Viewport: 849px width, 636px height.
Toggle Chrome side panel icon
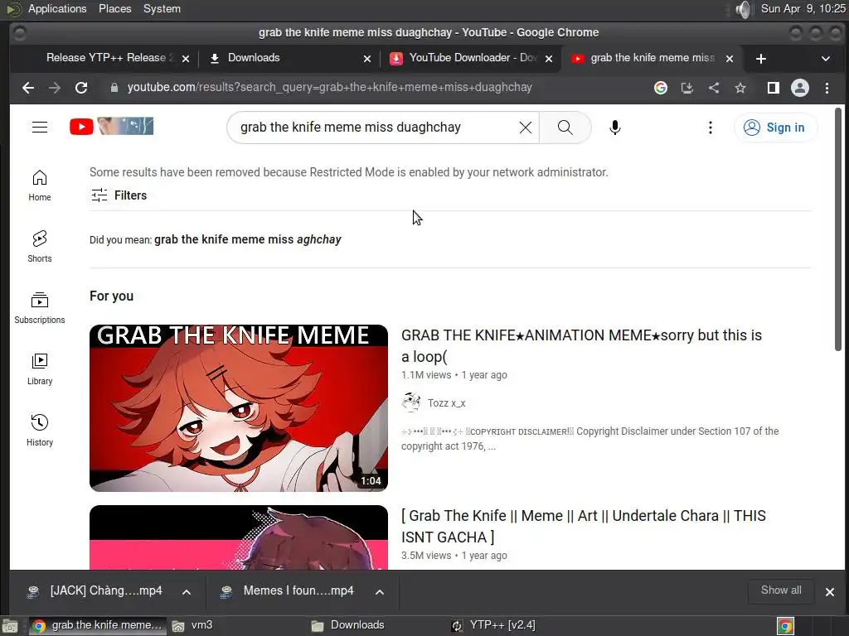(x=774, y=88)
